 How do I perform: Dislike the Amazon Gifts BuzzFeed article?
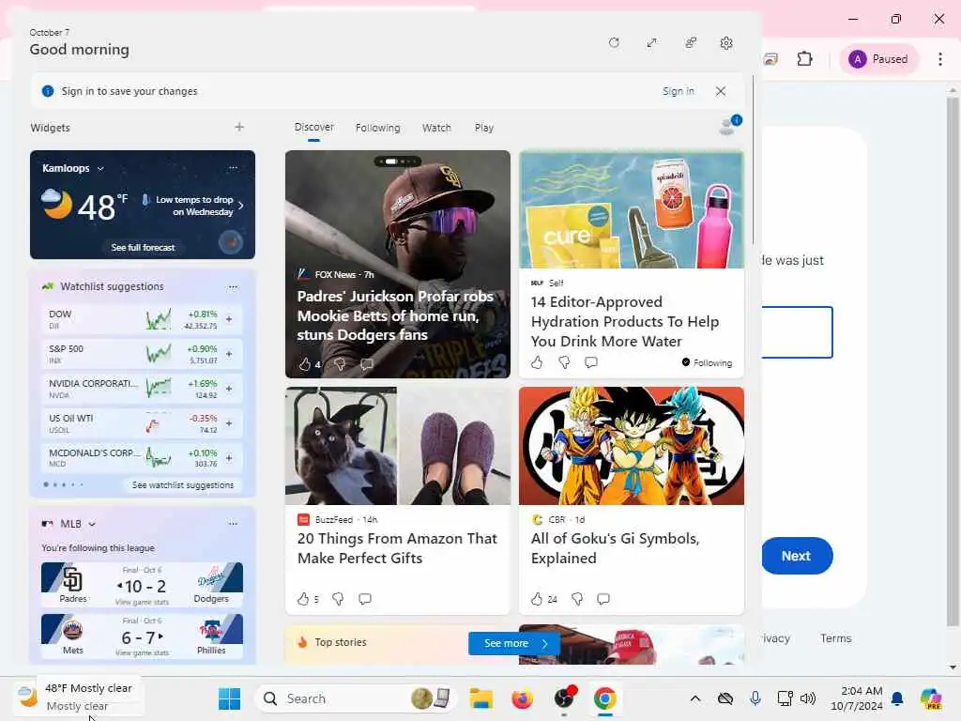338,599
